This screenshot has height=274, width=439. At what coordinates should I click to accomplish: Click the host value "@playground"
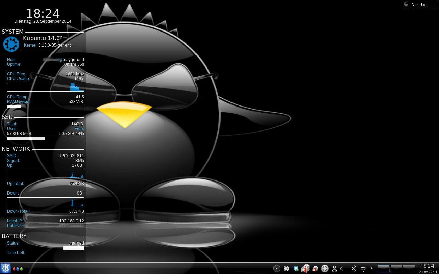click(x=71, y=60)
